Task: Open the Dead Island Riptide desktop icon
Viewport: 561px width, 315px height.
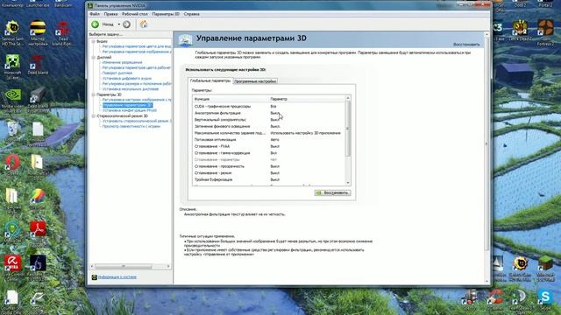Action: point(63,28)
